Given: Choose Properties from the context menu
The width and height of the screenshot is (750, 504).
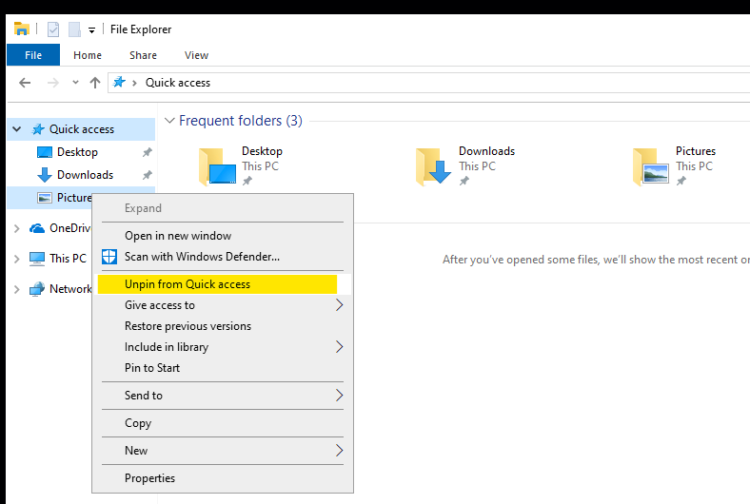Looking at the screenshot, I should pos(223,478).
